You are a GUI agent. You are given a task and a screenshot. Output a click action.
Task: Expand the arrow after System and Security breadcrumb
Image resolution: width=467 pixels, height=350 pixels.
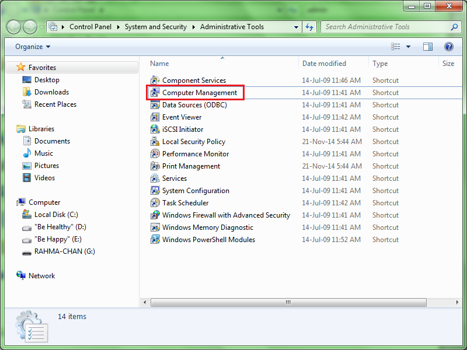tap(194, 27)
